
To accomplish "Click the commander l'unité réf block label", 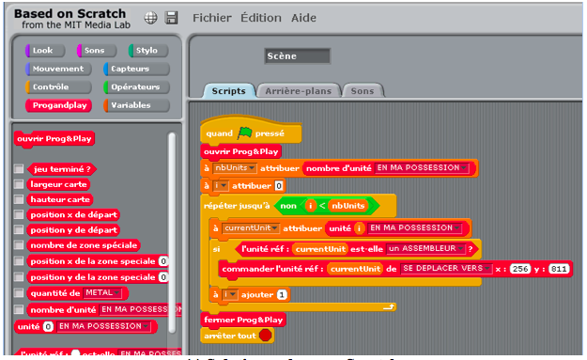I will (272, 269).
